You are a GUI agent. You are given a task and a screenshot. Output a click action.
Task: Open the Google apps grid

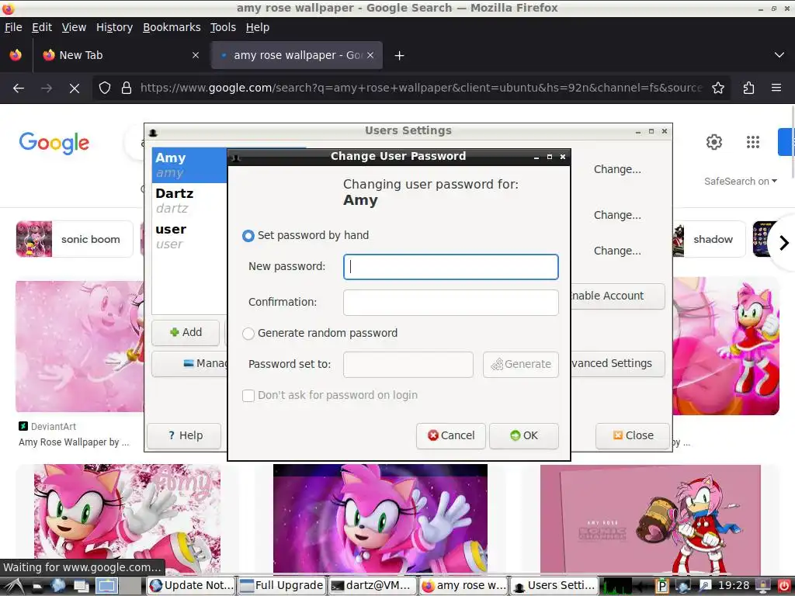tap(753, 142)
